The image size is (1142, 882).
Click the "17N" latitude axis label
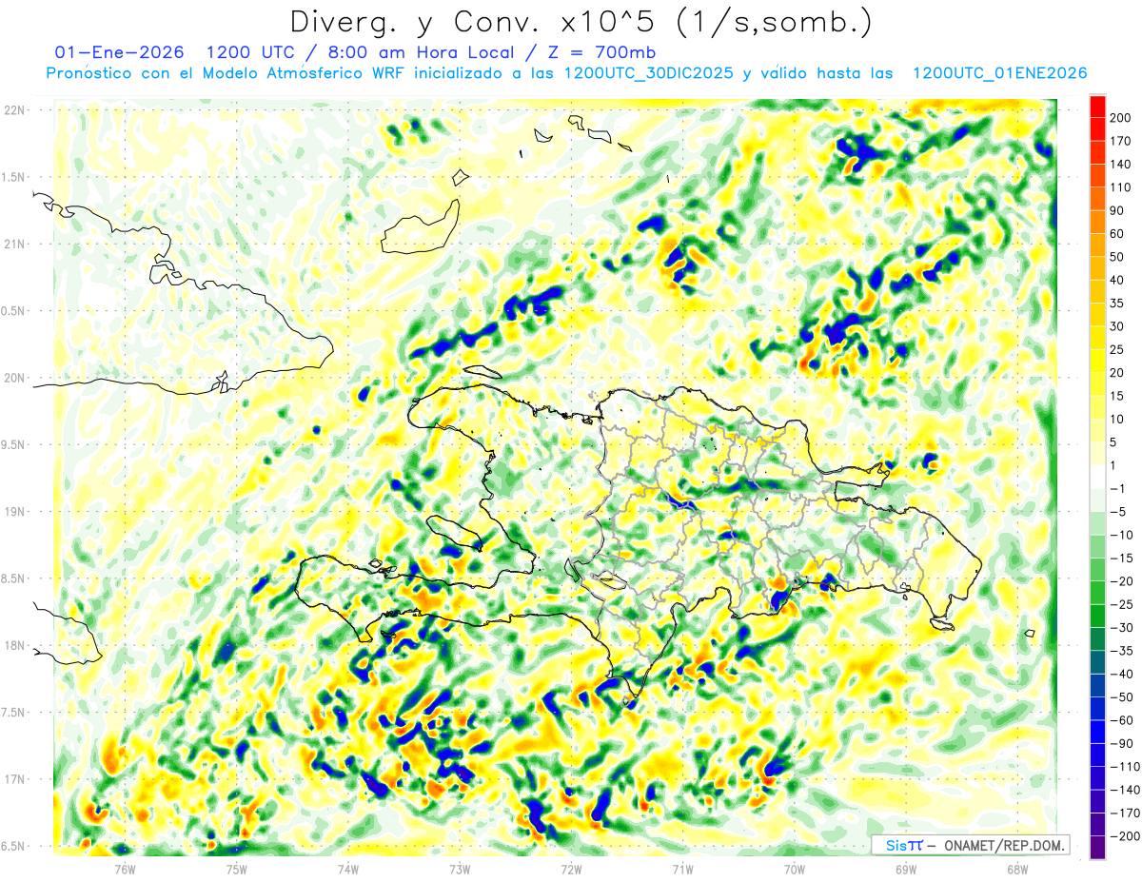click(x=14, y=779)
